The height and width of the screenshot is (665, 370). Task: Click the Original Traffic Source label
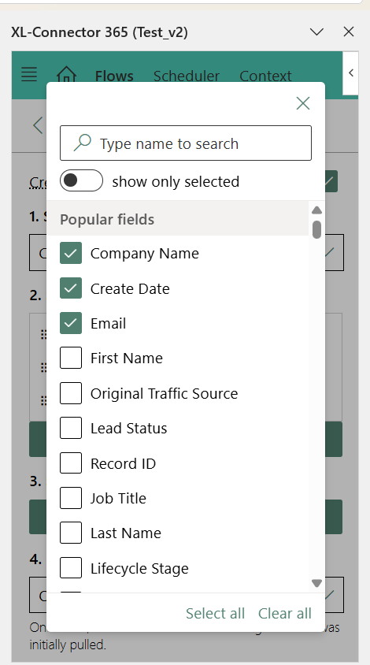coord(164,394)
